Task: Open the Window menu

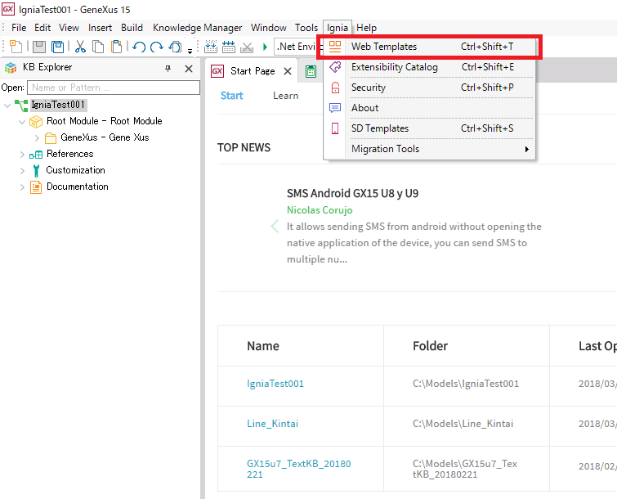Action: [x=268, y=28]
